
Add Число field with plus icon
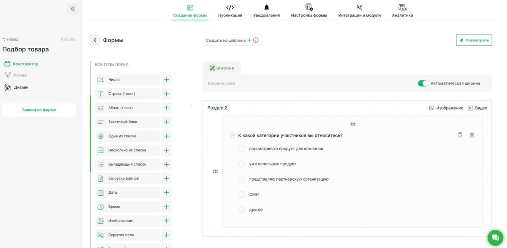coord(166,79)
